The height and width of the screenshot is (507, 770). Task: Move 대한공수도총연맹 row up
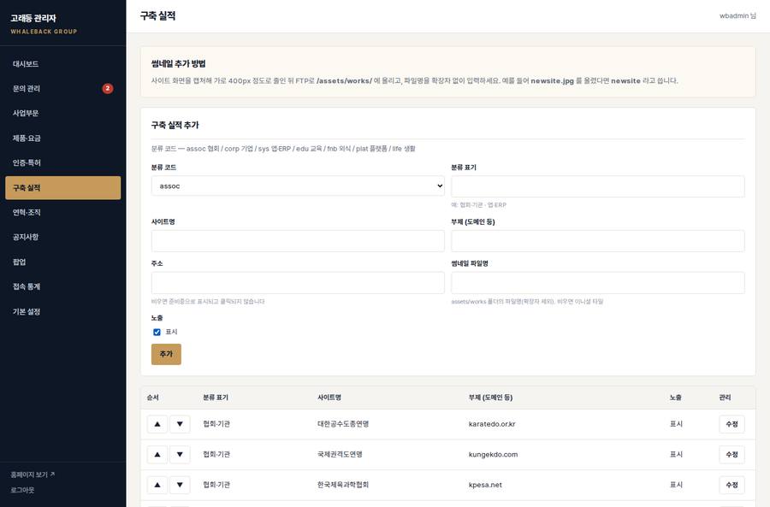157,424
